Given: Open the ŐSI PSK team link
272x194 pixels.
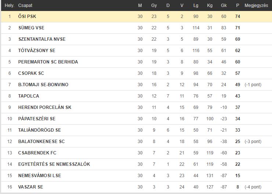Looking at the screenshot, I should coord(27,16).
